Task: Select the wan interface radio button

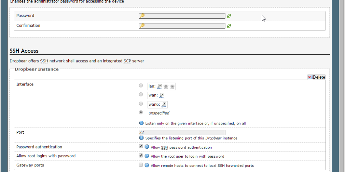Action: point(141,95)
